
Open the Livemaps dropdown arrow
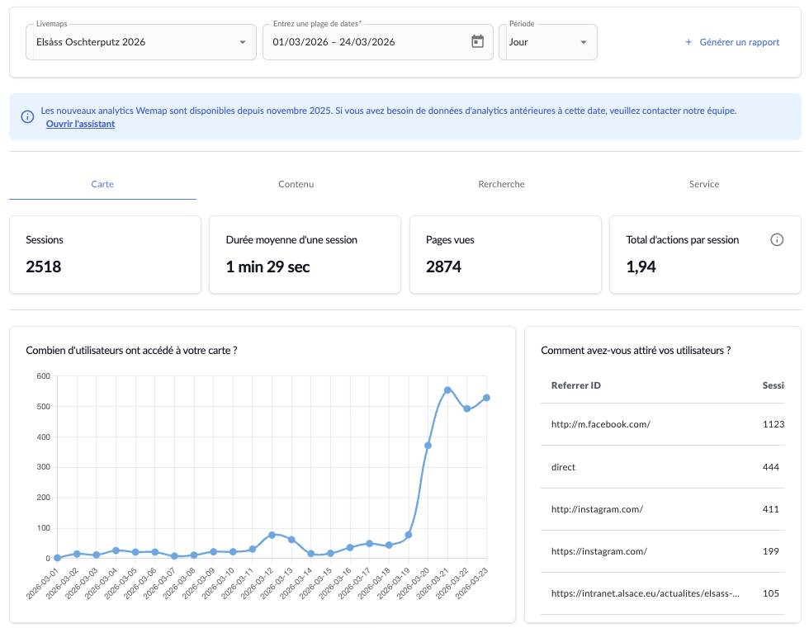242,42
